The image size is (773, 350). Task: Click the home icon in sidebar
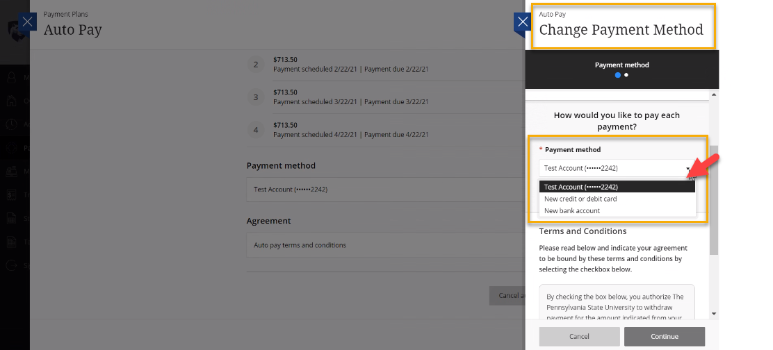(12, 101)
